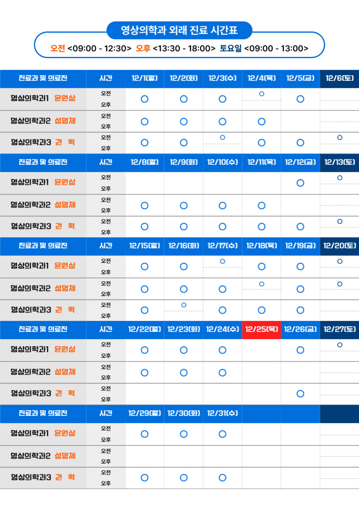The height and width of the screenshot is (528, 359).
Task: Choose 권혁's circle on 12/31(수)
Action: point(222,478)
